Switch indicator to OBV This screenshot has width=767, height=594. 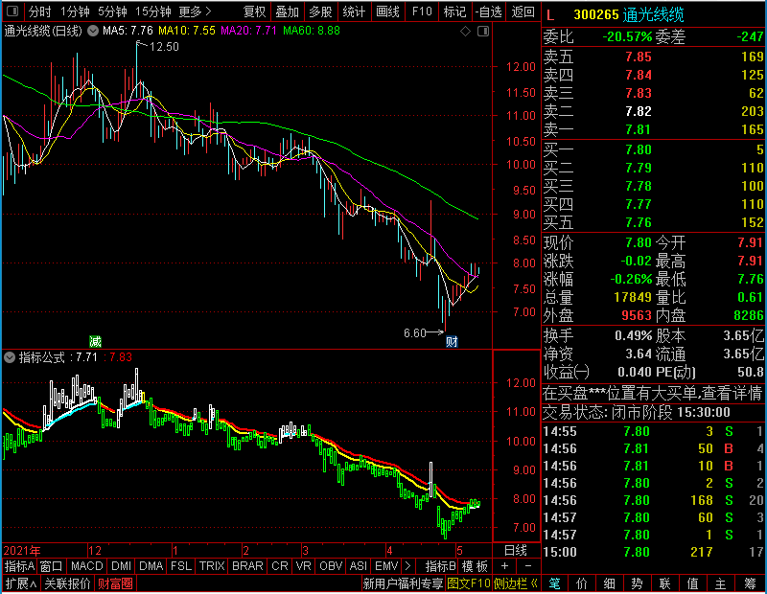point(331,566)
